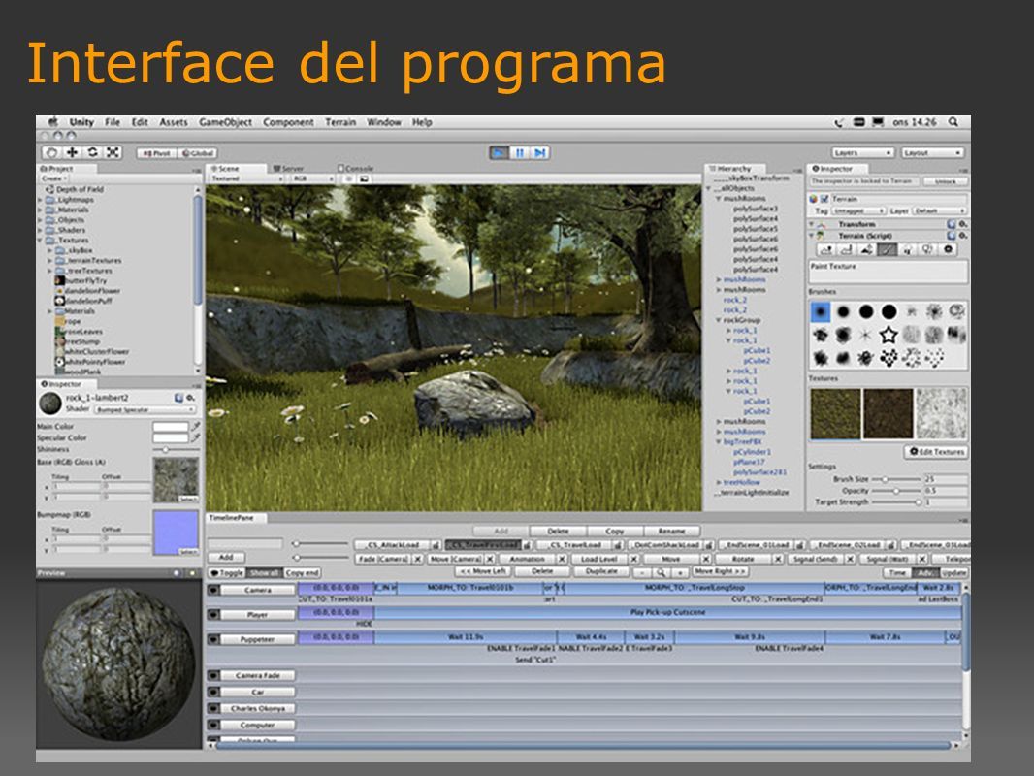Click the Duplicate button in timeline
Image resolution: width=1034 pixels, height=776 pixels.
coord(601,571)
